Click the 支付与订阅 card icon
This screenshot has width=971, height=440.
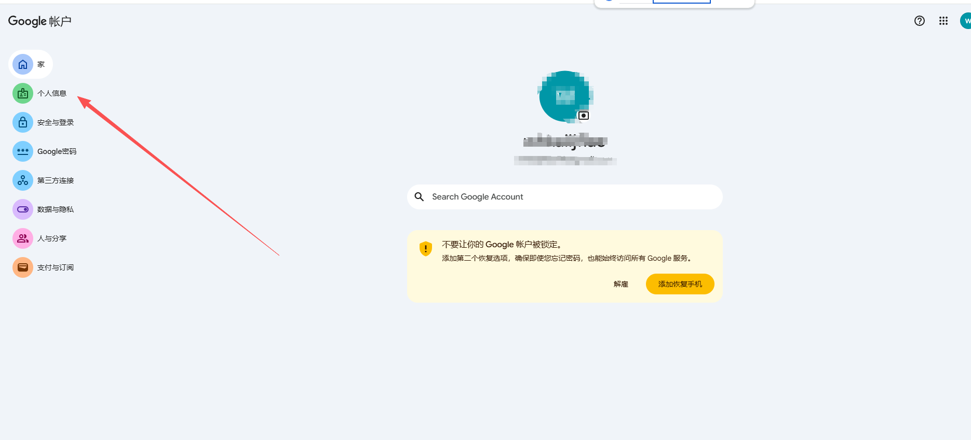23,267
